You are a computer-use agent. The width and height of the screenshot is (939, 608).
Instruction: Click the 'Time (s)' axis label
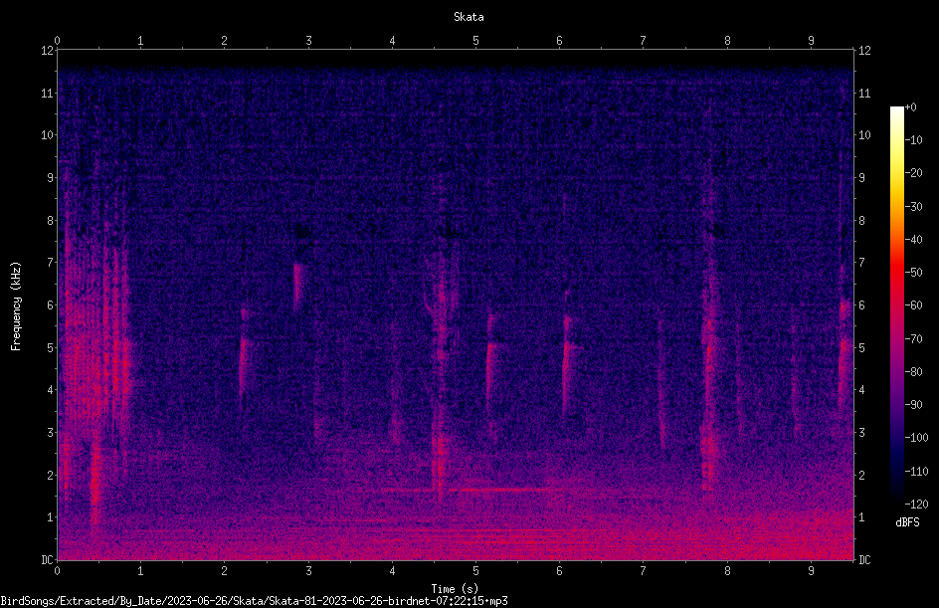coord(455,589)
